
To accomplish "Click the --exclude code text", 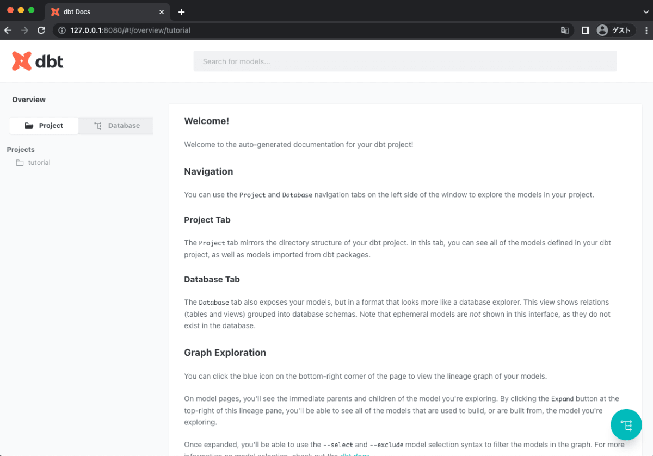I will click(386, 445).
